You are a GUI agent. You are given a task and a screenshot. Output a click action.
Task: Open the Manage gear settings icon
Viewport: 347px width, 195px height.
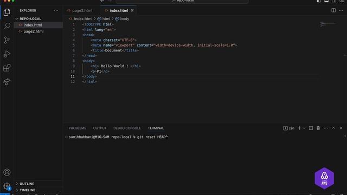click(x=7, y=186)
